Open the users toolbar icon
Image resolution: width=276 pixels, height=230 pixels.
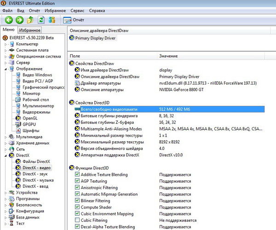[x=52, y=20]
